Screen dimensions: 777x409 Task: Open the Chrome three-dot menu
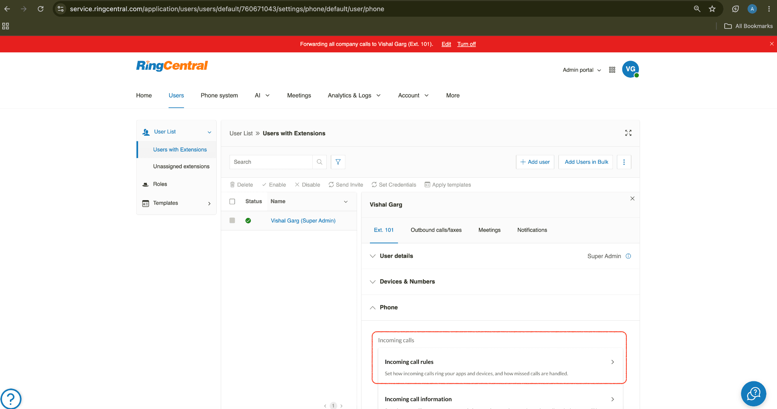point(769,9)
